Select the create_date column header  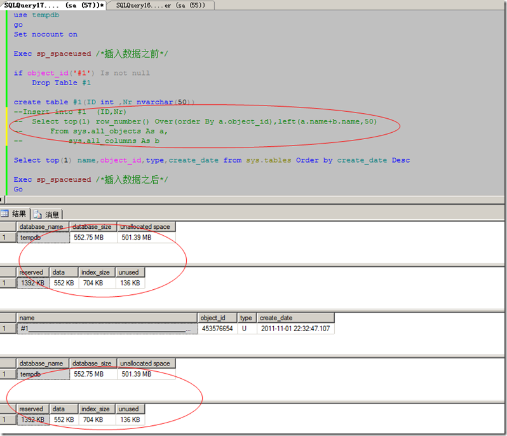(295, 318)
